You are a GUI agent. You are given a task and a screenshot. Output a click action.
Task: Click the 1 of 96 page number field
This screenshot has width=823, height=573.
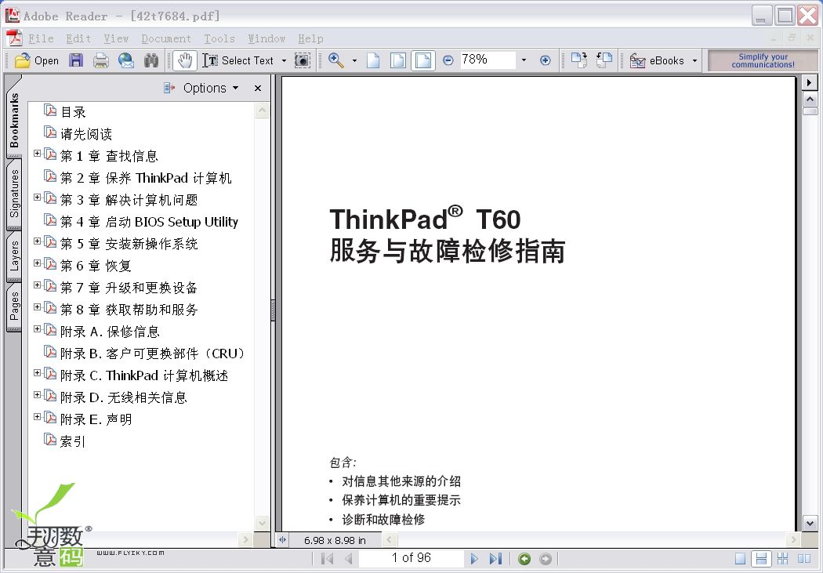click(x=411, y=558)
